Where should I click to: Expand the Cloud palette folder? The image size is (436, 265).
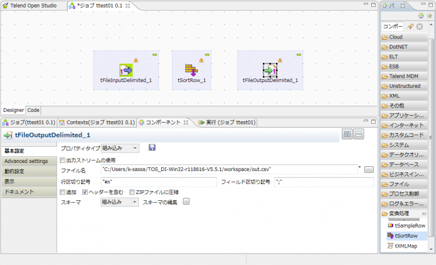[x=404, y=37]
